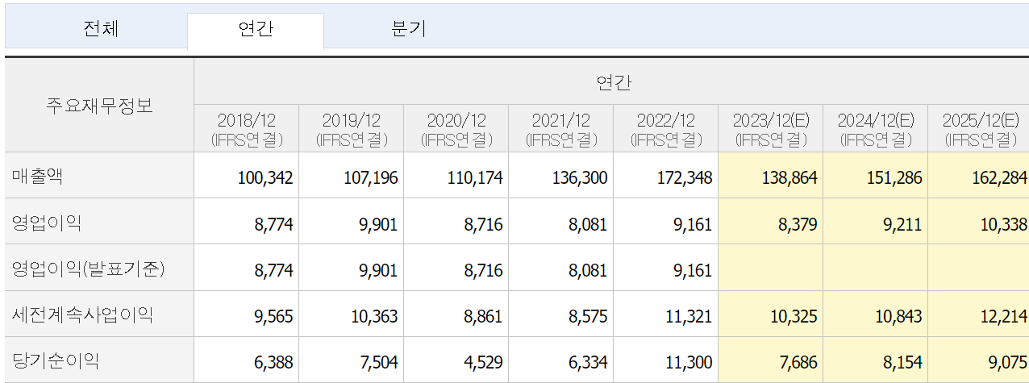This screenshot has width=1029, height=383.
Task: Click the 4,529 net income value
Action: 483,362
